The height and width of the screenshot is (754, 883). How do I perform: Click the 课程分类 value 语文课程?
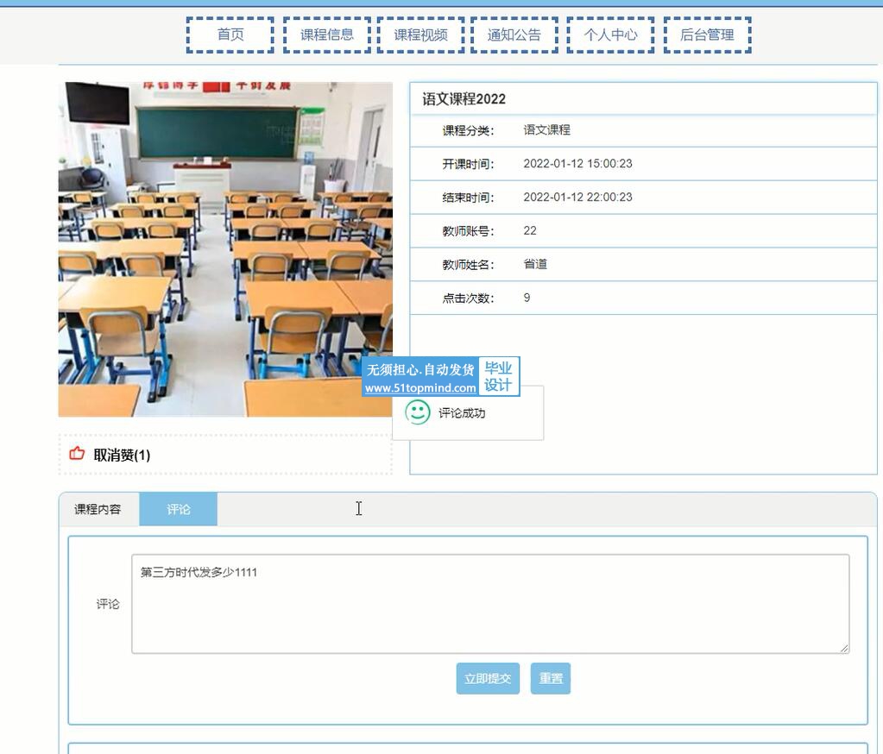click(x=547, y=130)
